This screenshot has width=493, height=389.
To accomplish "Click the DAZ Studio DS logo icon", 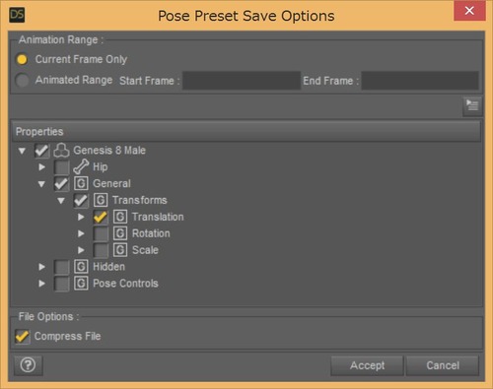I will tap(17, 15).
